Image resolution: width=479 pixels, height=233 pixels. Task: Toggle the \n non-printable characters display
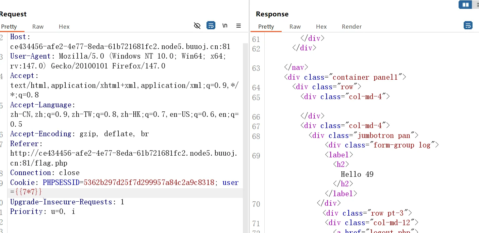(225, 26)
